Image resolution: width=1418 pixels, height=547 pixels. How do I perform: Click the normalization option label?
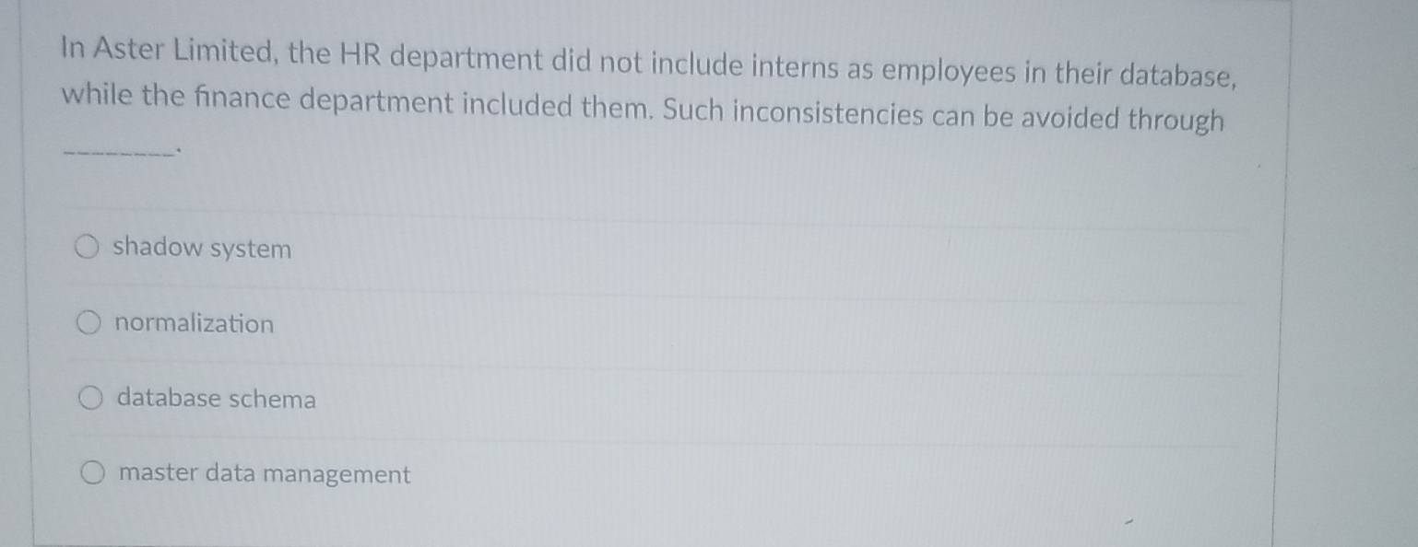pos(192,323)
